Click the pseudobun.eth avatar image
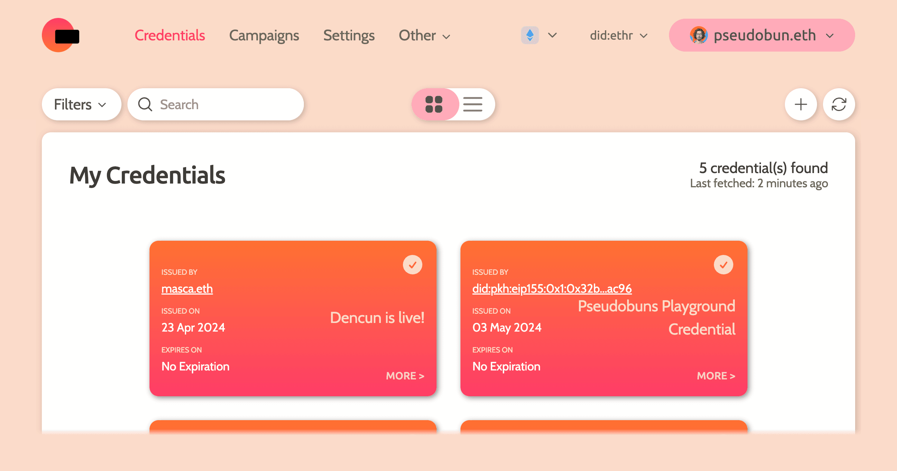This screenshot has width=897, height=471. (698, 36)
